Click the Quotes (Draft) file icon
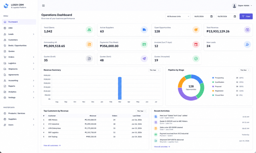This screenshot has height=153, width=256. pyautogui.click(x=89, y=59)
